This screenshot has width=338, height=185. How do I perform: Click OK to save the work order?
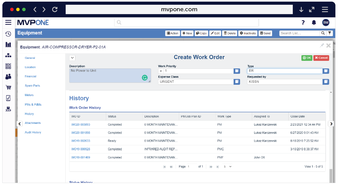click(307, 58)
